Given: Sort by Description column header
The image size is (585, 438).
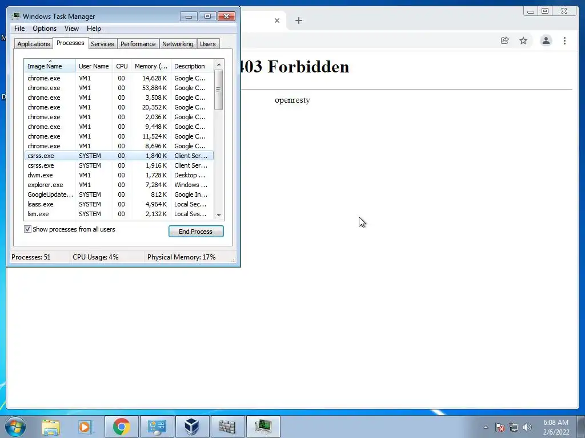Looking at the screenshot, I should point(193,66).
